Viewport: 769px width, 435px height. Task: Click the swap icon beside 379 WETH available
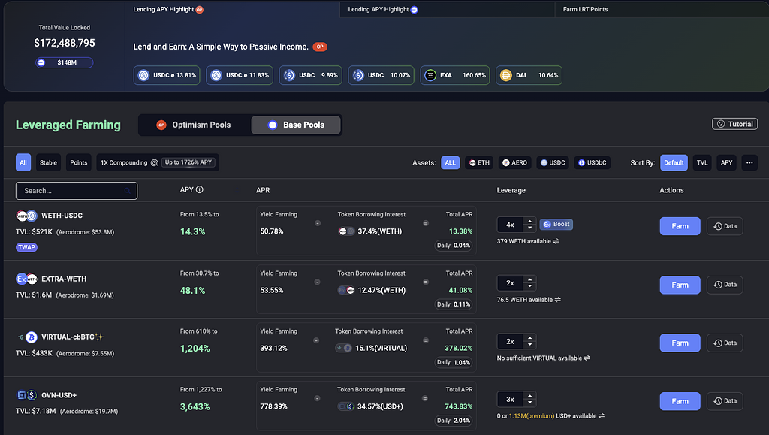558,241
